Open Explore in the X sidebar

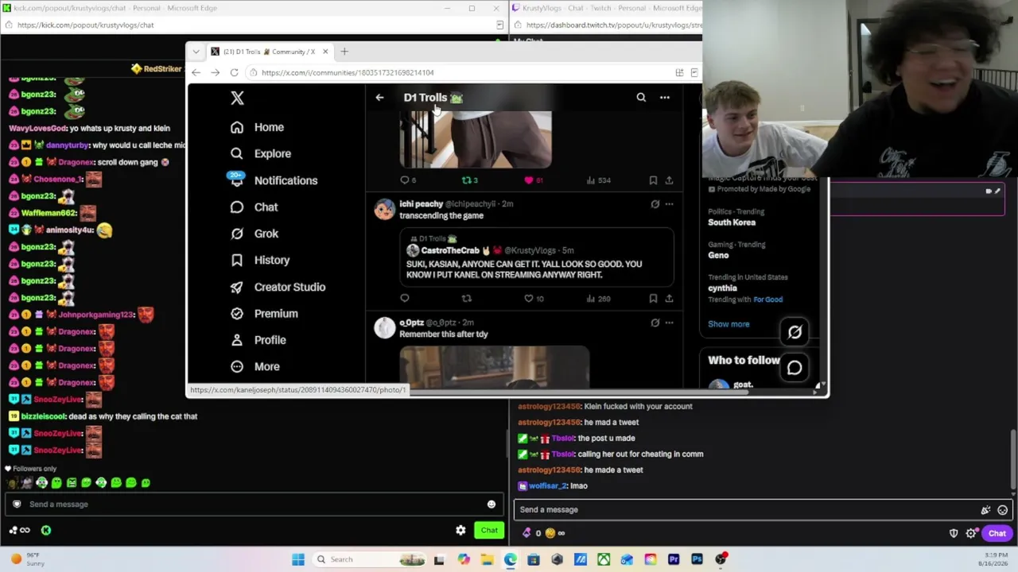click(260, 153)
